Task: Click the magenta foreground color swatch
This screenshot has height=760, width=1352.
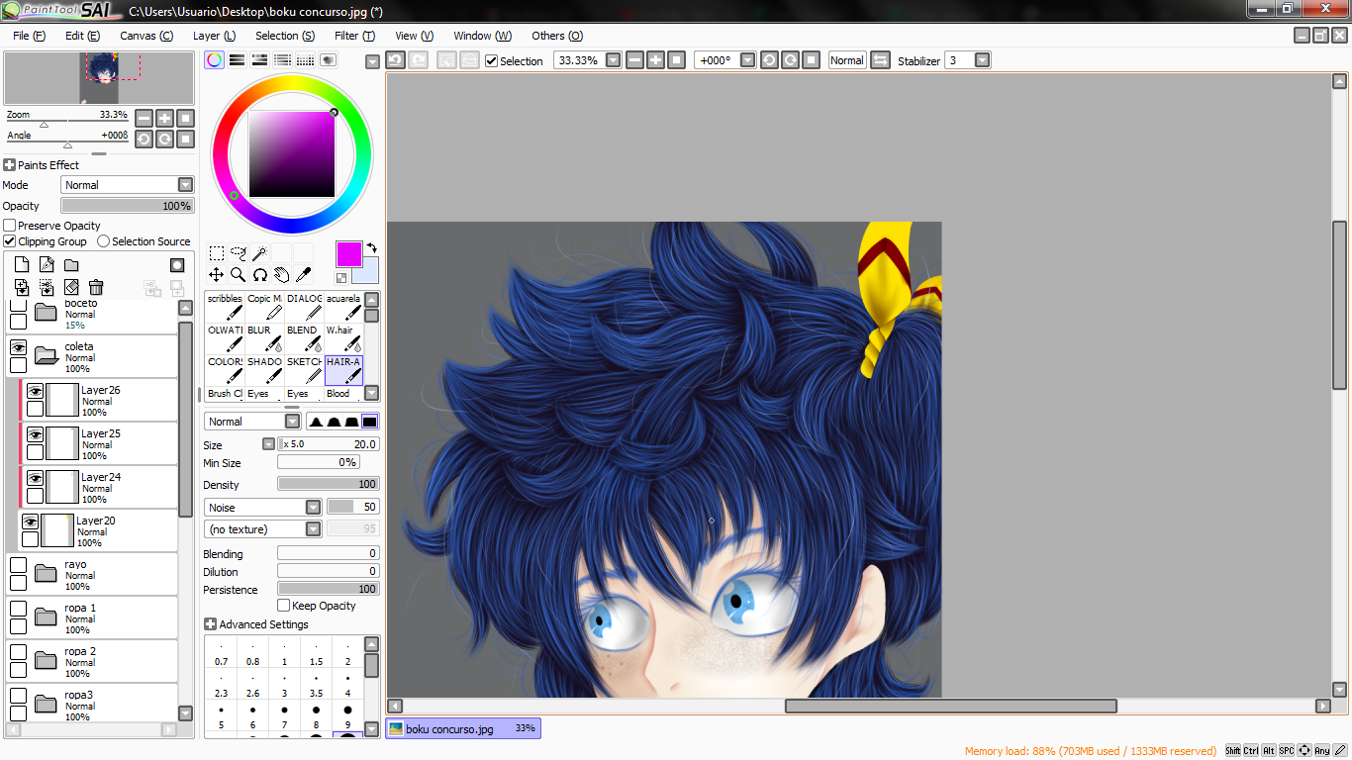Action: pos(349,254)
